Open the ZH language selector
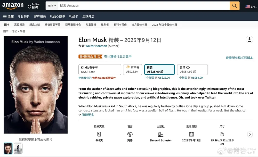The image size is (258, 157). pyautogui.click(x=251, y=7)
